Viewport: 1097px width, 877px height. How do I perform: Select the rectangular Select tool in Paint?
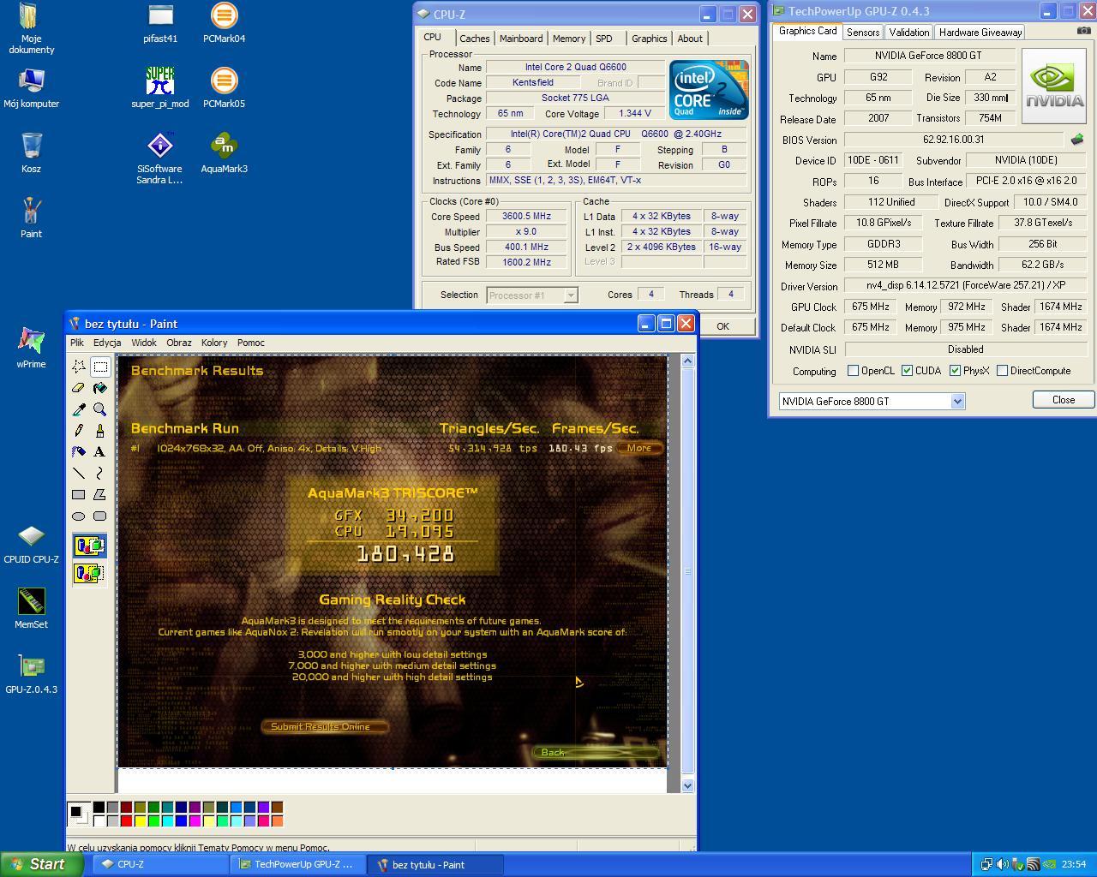pyautogui.click(x=100, y=367)
